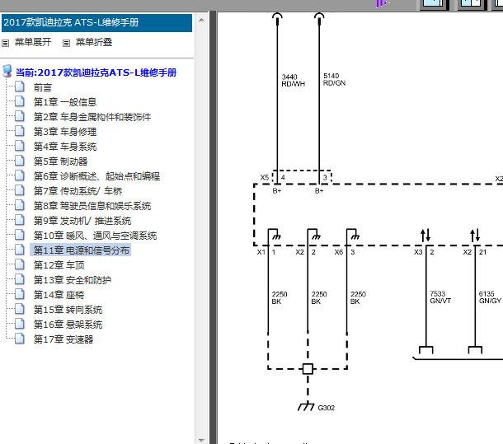Image resolution: width=503 pixels, height=444 pixels.
Task: Click the wire label 3440 RD/WH
Action: [x=294, y=81]
